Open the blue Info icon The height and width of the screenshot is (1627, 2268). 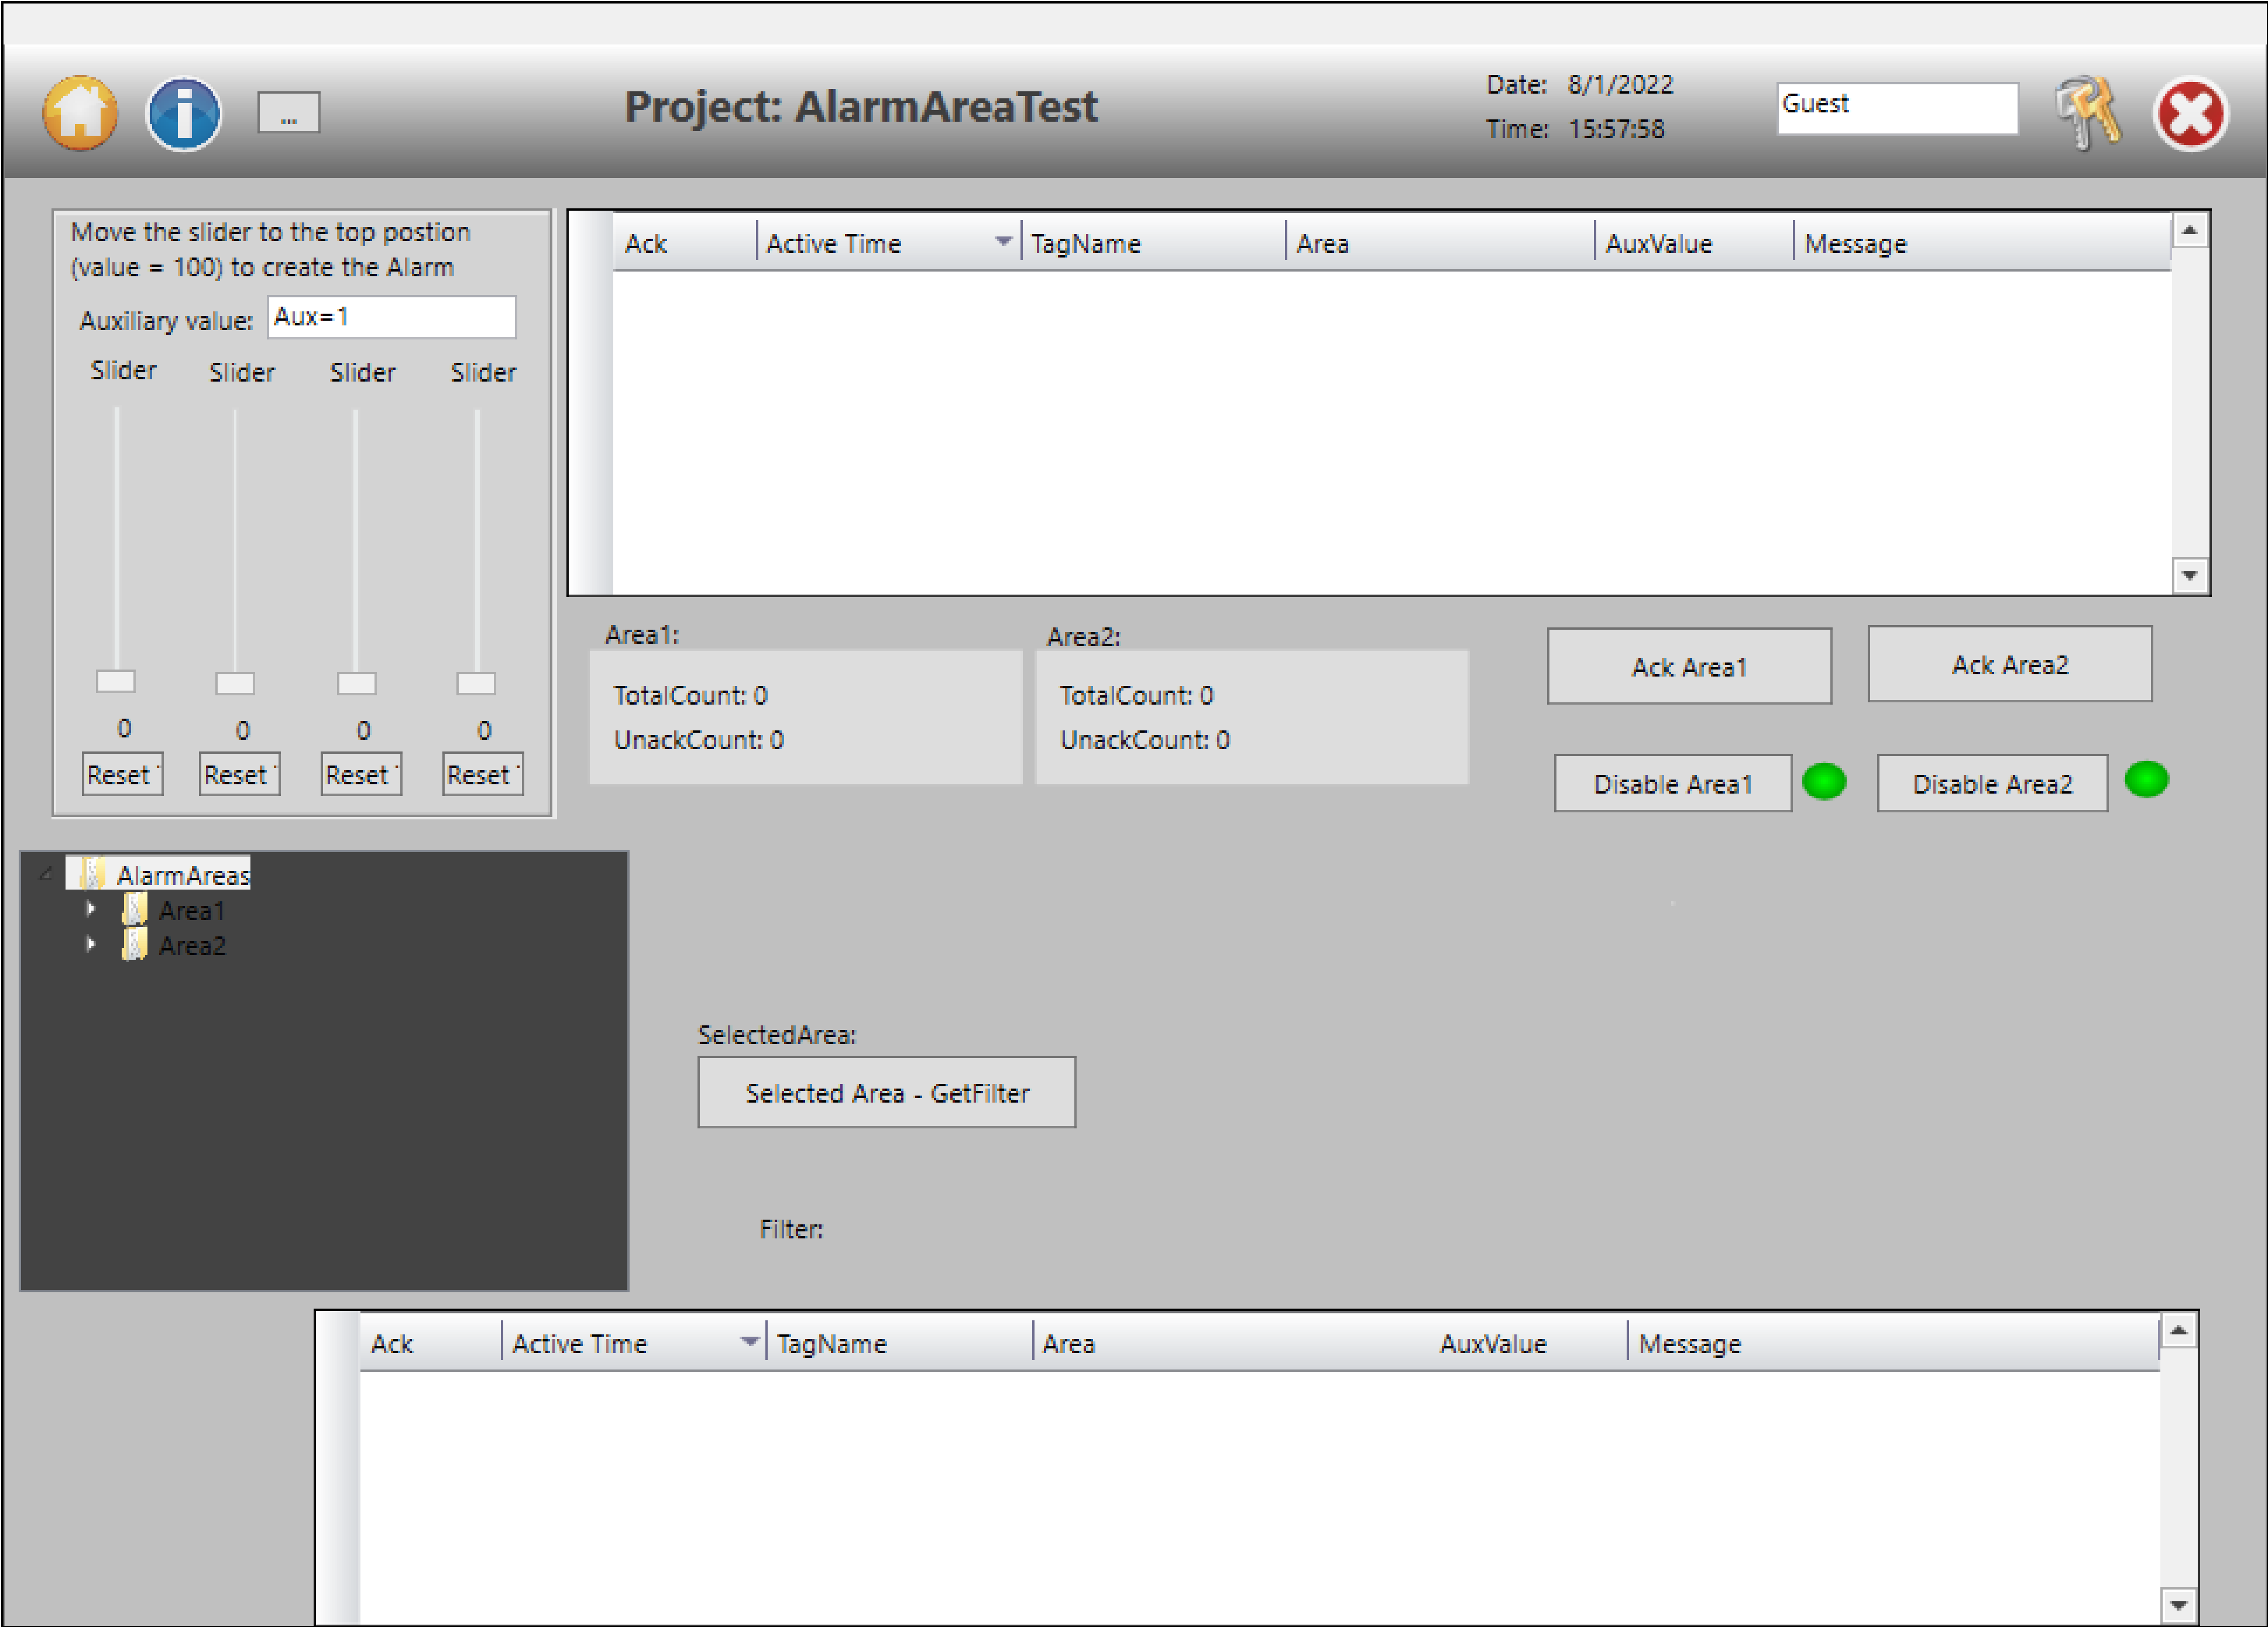[x=184, y=114]
